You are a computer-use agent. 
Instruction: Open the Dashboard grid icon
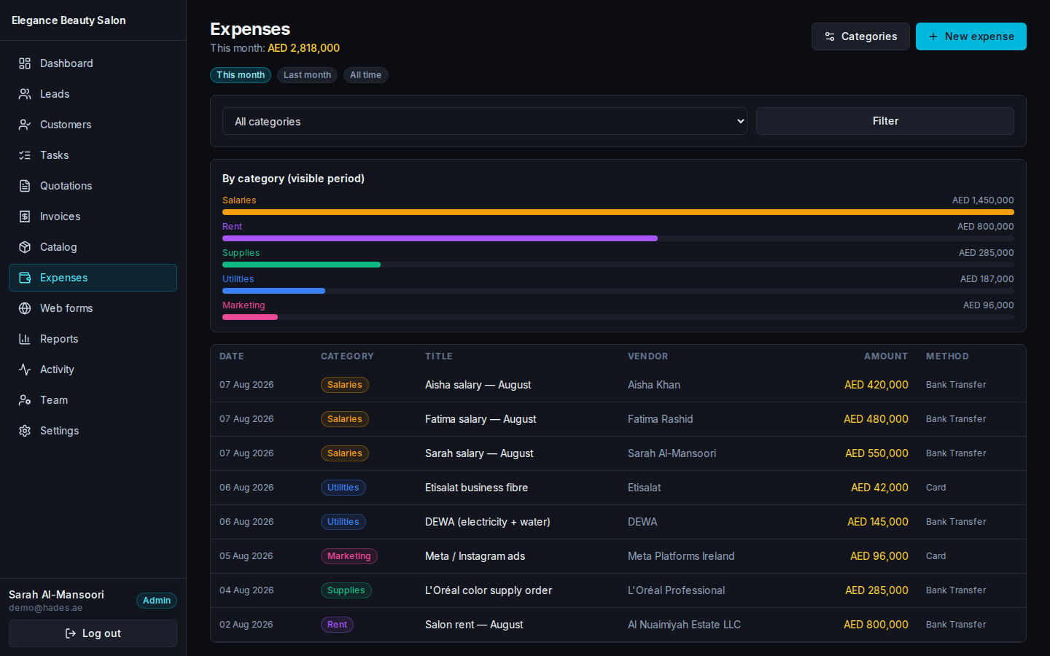(x=25, y=63)
